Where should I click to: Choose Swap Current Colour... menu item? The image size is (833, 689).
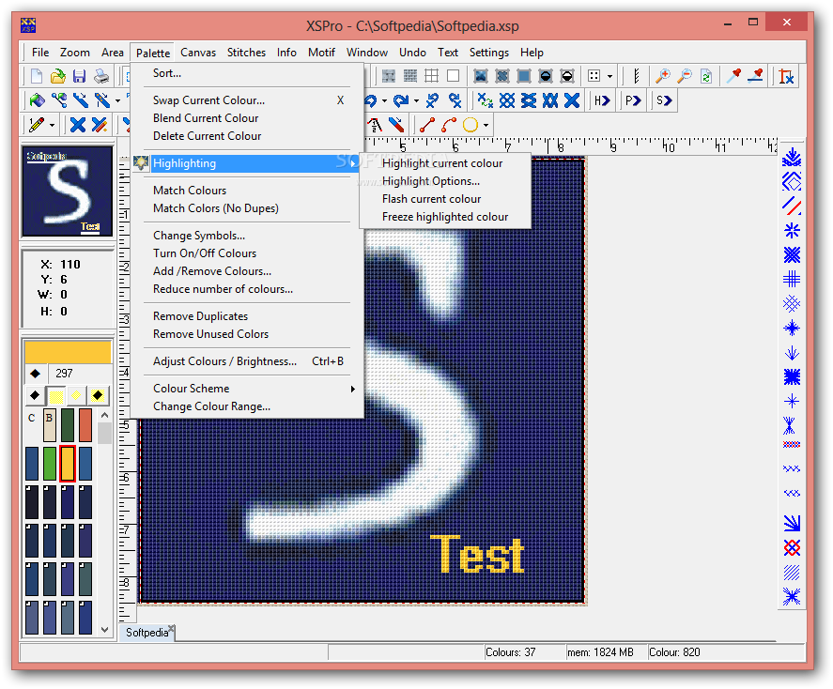tap(249, 100)
